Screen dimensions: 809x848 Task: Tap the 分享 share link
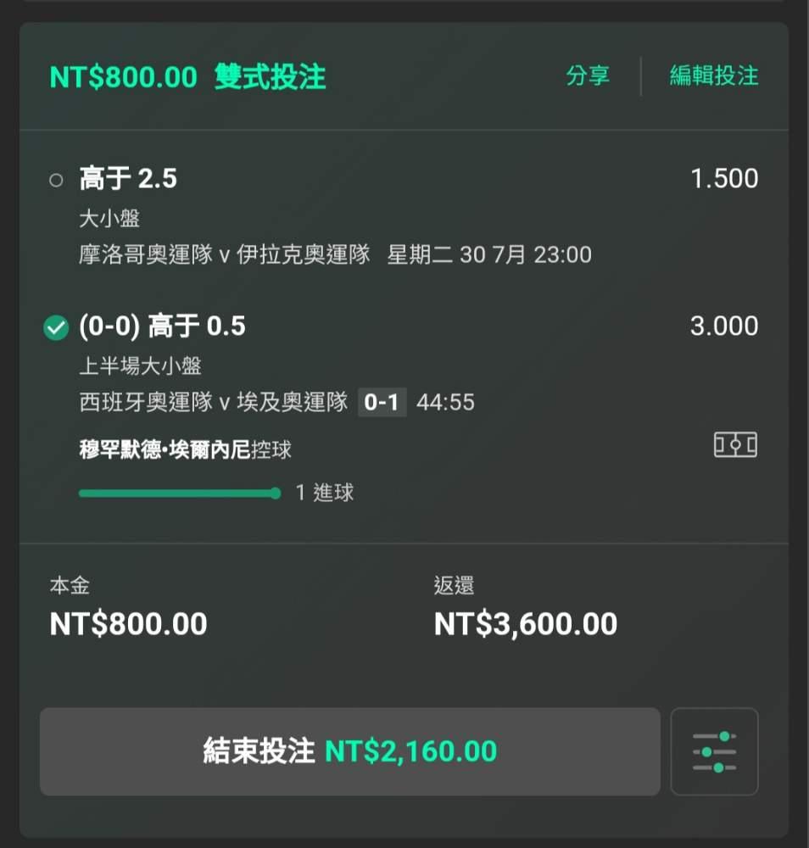pos(588,75)
